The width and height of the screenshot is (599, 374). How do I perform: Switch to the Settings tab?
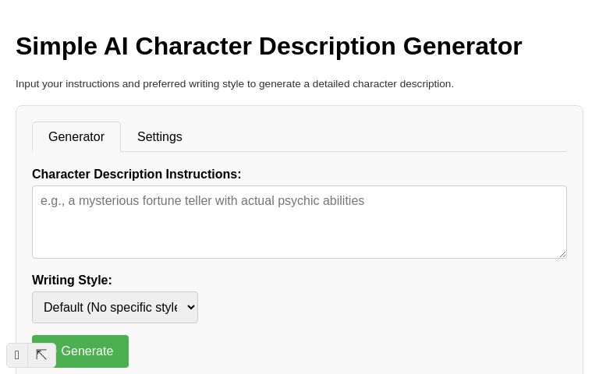(x=159, y=137)
